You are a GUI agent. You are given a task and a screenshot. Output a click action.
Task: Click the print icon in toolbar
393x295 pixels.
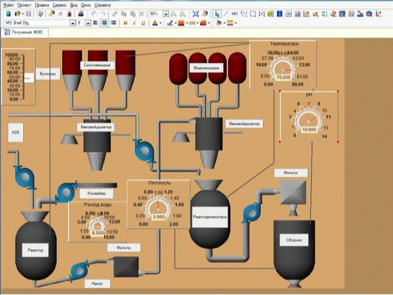[x=81, y=13]
